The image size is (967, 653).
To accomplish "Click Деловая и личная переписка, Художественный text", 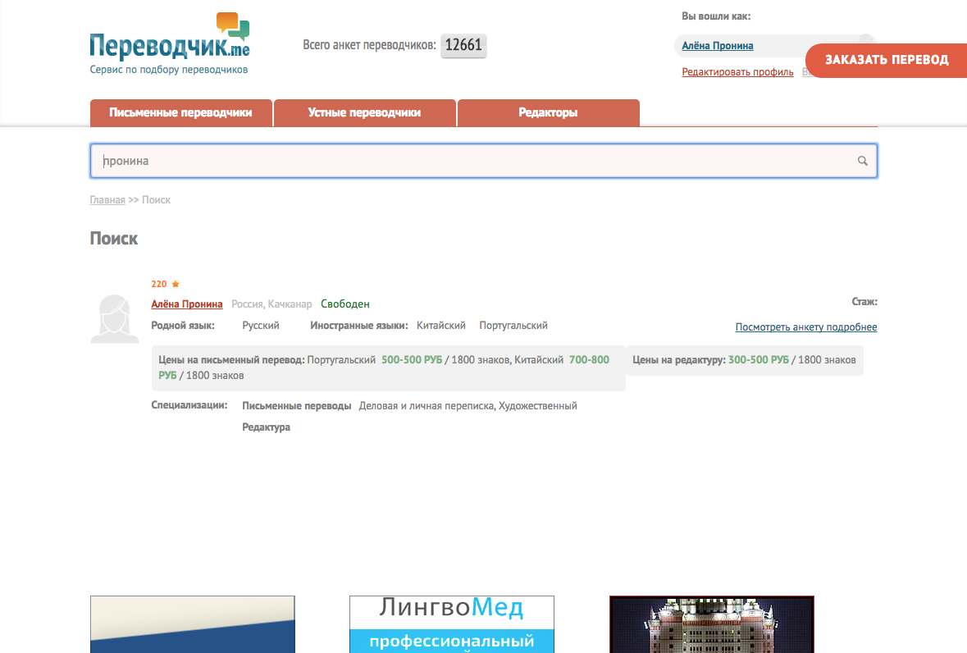I will coord(468,406).
